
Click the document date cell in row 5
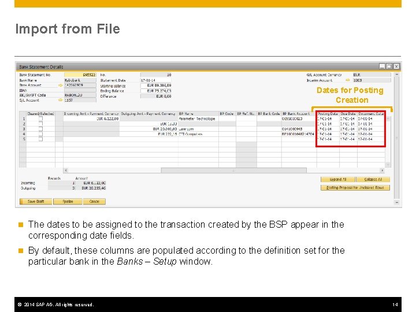pos(371,139)
